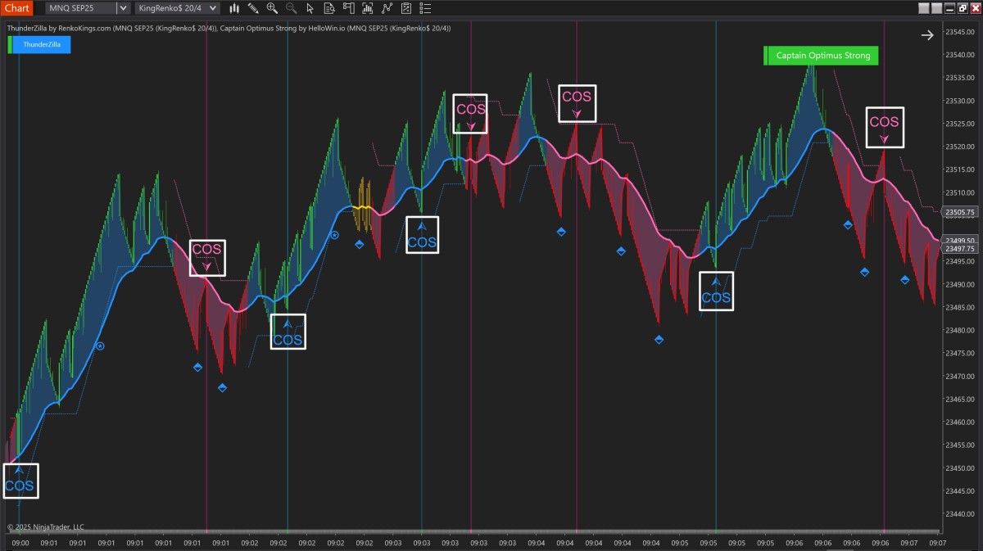Click the Zoom Out magnifier icon

point(291,8)
